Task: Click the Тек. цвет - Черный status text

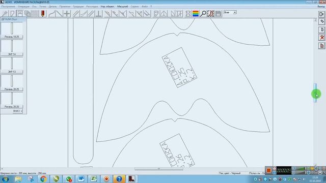Action: (230, 173)
